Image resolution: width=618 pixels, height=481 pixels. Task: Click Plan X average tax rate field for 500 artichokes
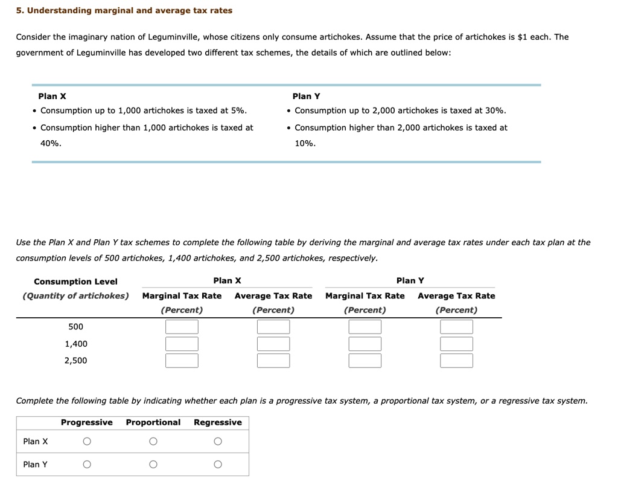[273, 326]
